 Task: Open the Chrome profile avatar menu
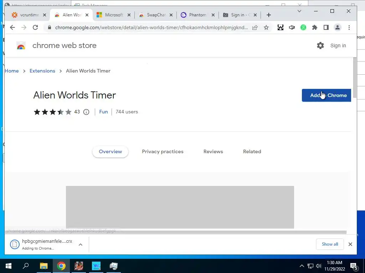click(x=337, y=27)
